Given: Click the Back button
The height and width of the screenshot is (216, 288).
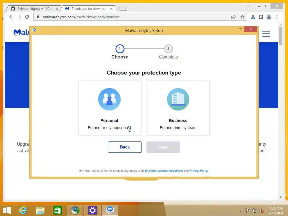Looking at the screenshot, I should [125, 147].
